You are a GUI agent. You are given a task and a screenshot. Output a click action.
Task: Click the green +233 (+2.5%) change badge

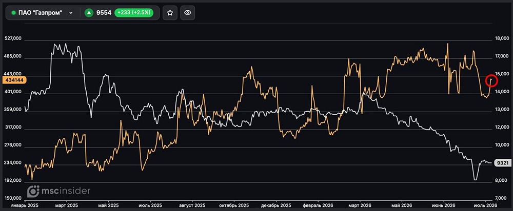[134, 13]
